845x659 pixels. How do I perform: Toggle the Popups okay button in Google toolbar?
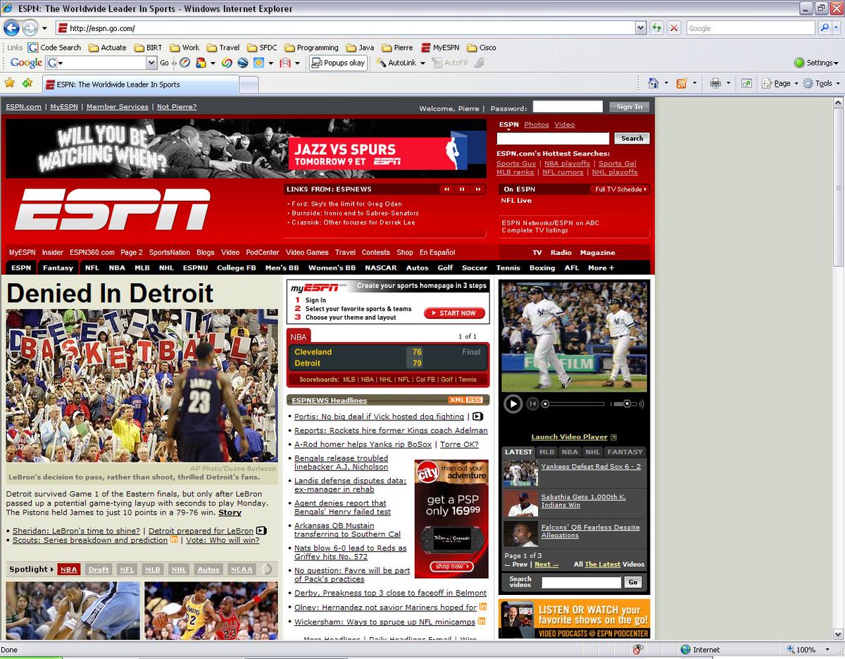[x=338, y=63]
